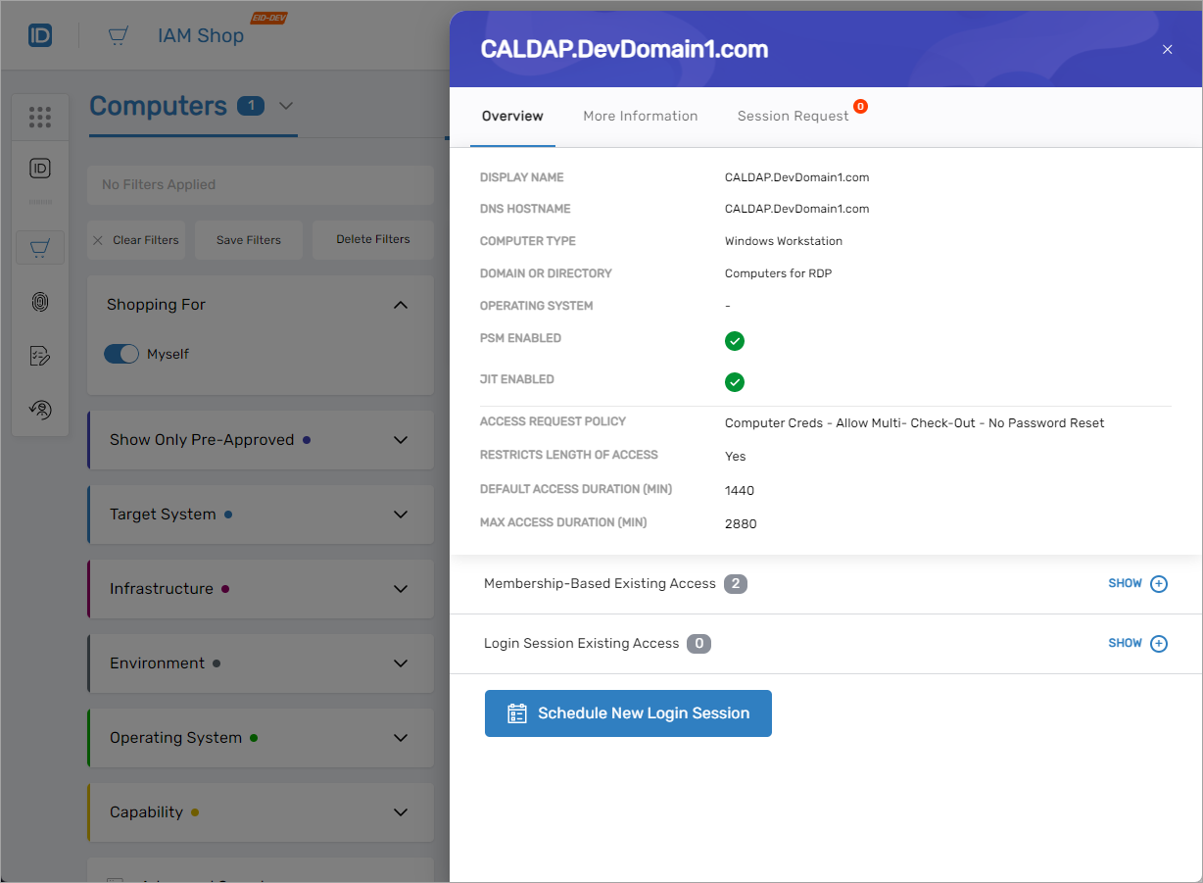Click Schedule New Login Session button
This screenshot has height=883, width=1203.
628,713
